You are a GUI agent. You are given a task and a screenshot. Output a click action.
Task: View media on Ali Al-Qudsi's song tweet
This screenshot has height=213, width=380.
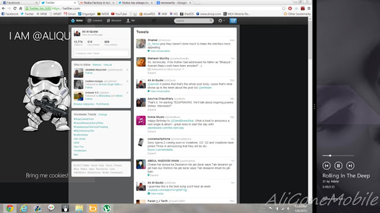coord(156,193)
